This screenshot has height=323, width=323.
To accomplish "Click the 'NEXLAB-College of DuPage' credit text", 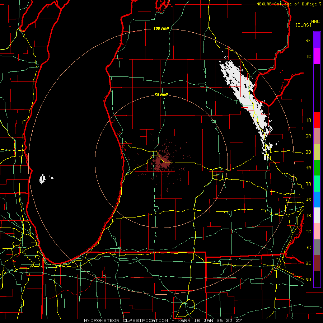I will [286, 4].
